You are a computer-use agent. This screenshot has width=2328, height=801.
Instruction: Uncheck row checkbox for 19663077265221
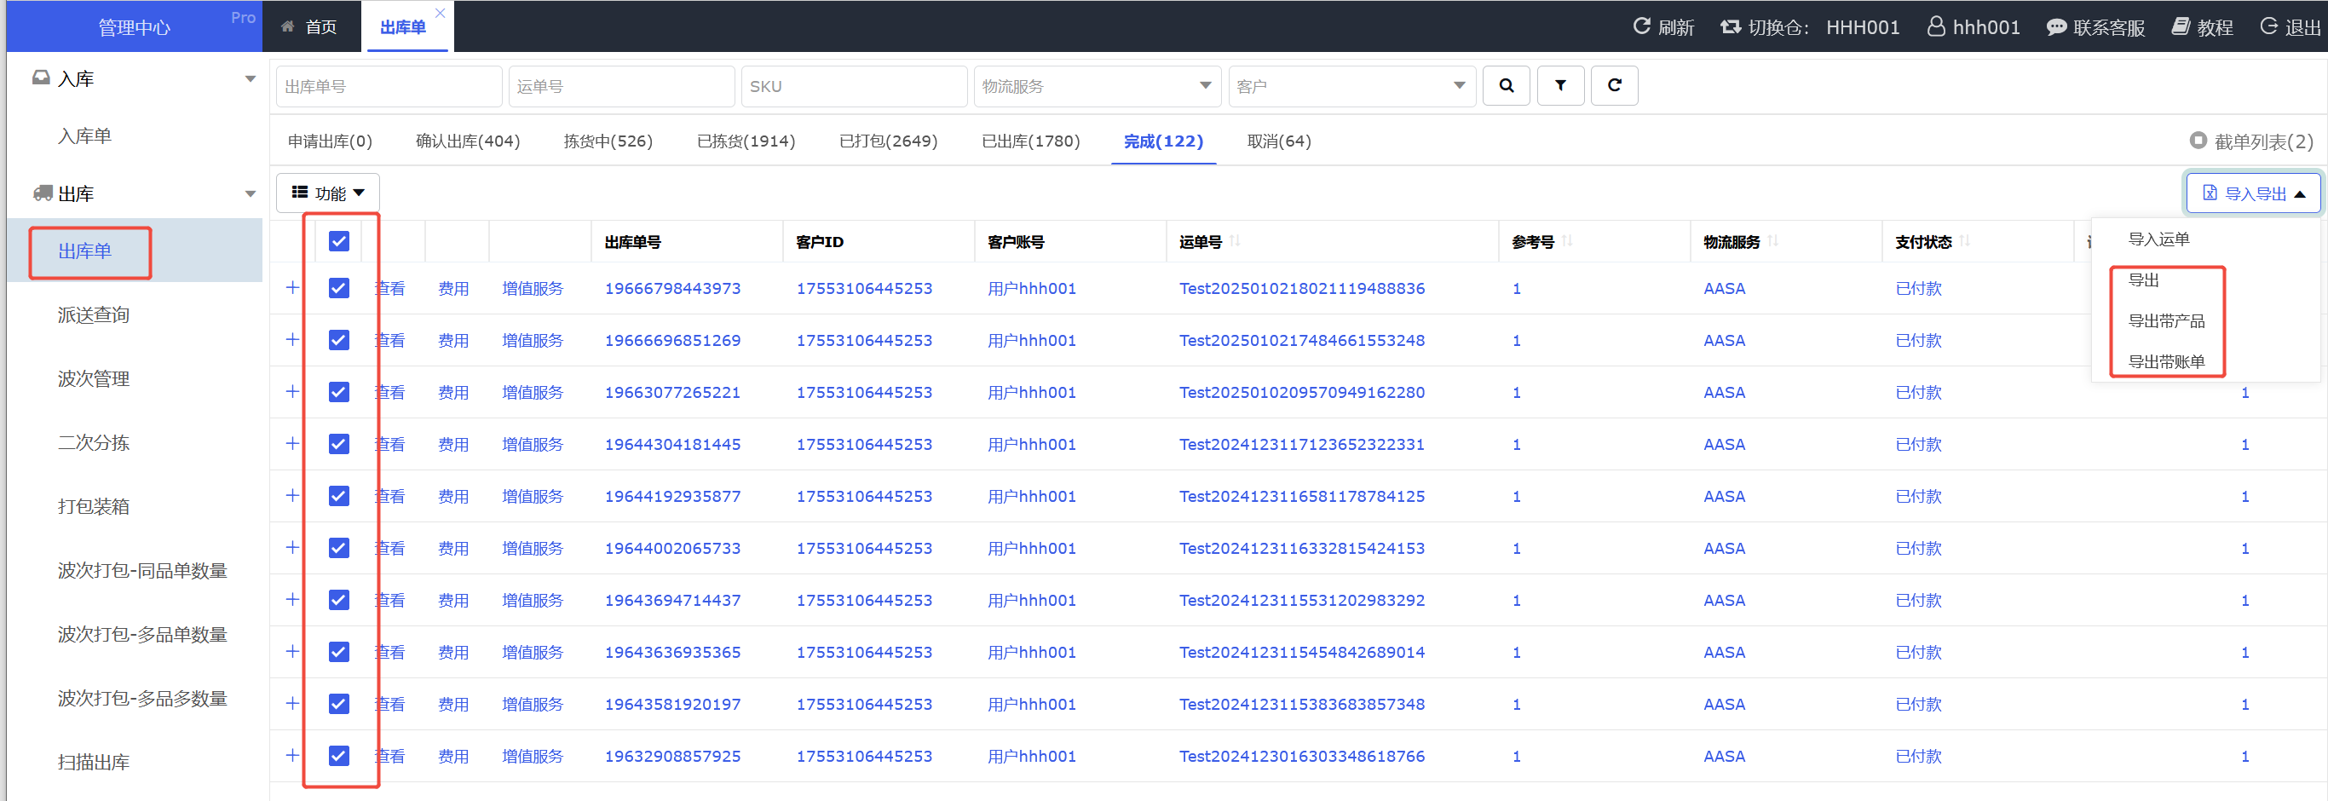click(339, 392)
